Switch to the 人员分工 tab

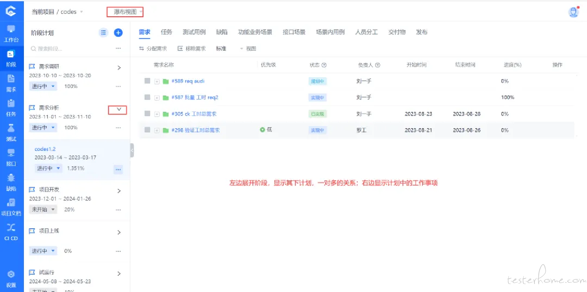[366, 32]
